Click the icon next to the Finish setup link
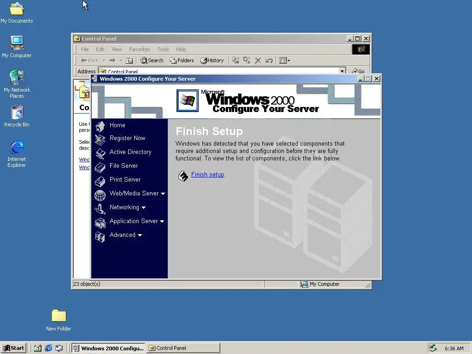The height and width of the screenshot is (354, 472). pos(183,176)
